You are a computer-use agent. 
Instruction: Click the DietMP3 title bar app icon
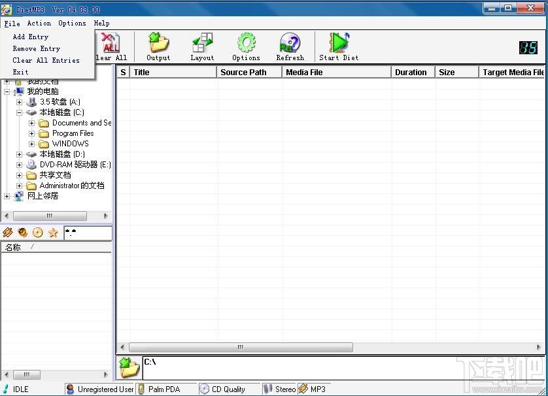[7, 9]
